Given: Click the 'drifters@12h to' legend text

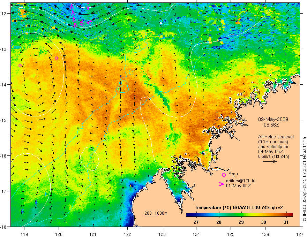Looking at the screenshot, I should [x=241, y=181].
